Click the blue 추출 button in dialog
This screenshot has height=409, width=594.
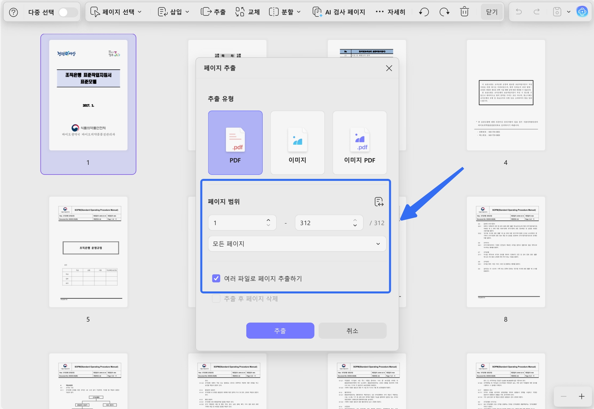point(280,331)
